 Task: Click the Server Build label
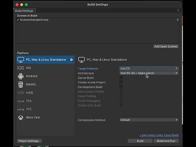(86, 78)
